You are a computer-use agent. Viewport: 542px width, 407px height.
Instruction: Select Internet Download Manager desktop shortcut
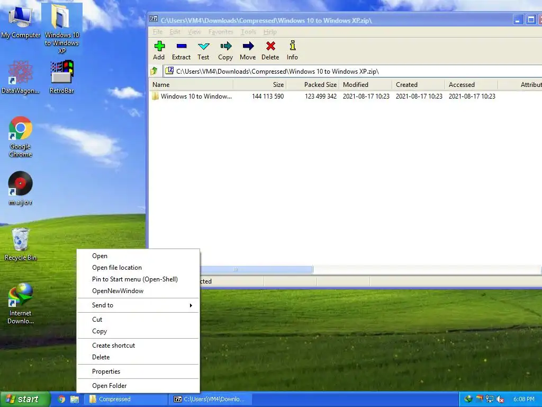21,304
